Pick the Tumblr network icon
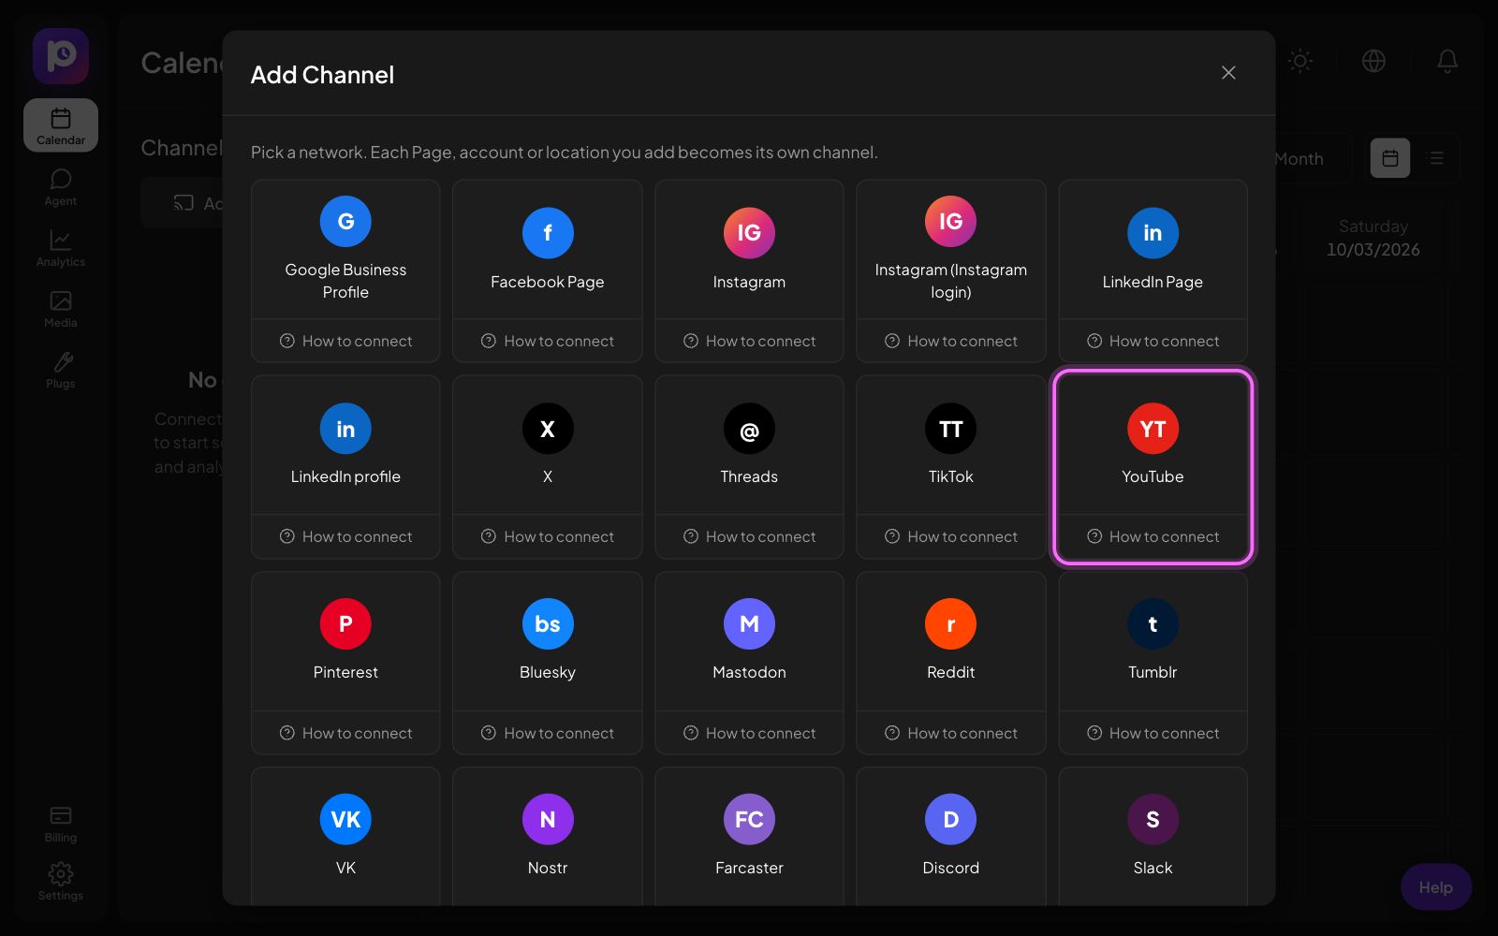The image size is (1498, 936). 1153,624
